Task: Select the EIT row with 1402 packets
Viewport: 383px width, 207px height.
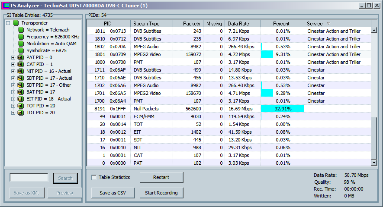Action: [229, 132]
